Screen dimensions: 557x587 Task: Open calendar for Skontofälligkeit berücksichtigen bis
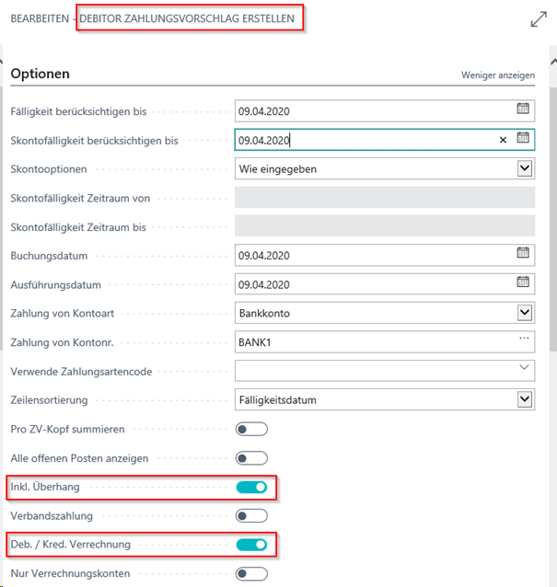click(x=523, y=138)
